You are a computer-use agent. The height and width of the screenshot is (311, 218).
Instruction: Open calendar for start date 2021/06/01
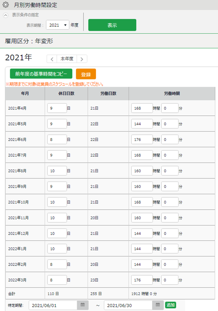pyautogui.click(x=83, y=305)
